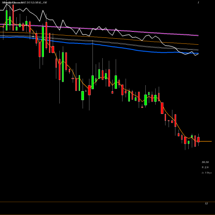This screenshot has height=215, width=215.
Task: Click the price value '30.30'
Action: [205, 162]
